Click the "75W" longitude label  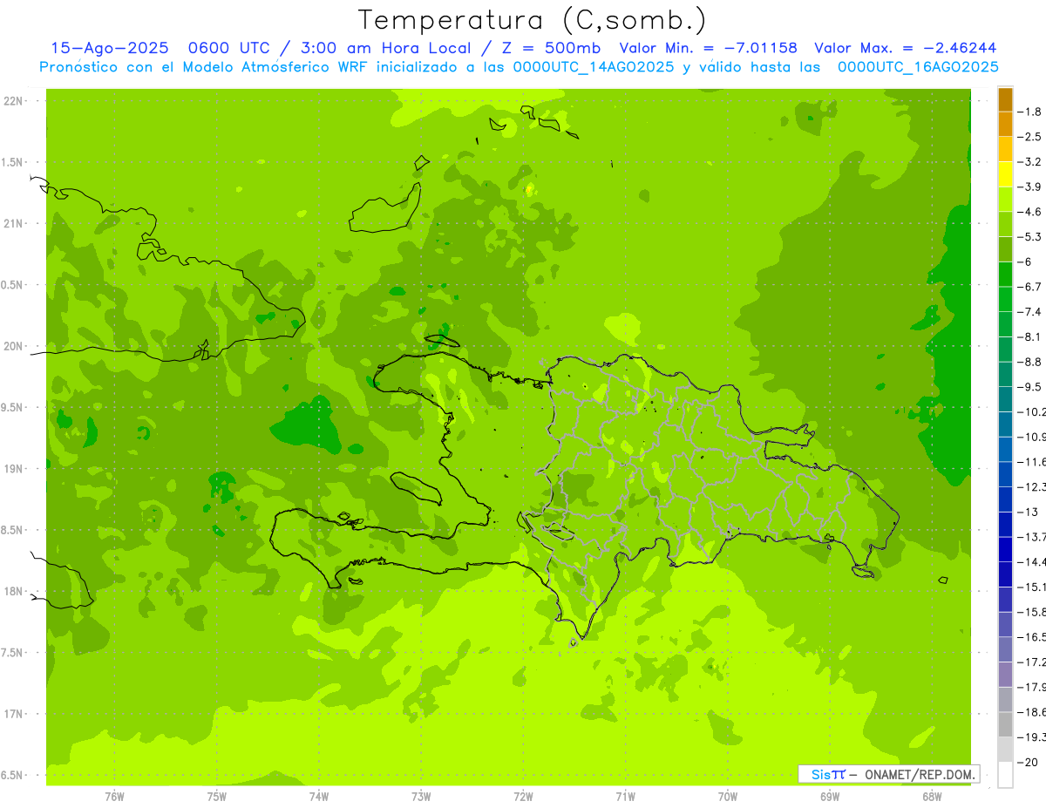click(x=217, y=797)
